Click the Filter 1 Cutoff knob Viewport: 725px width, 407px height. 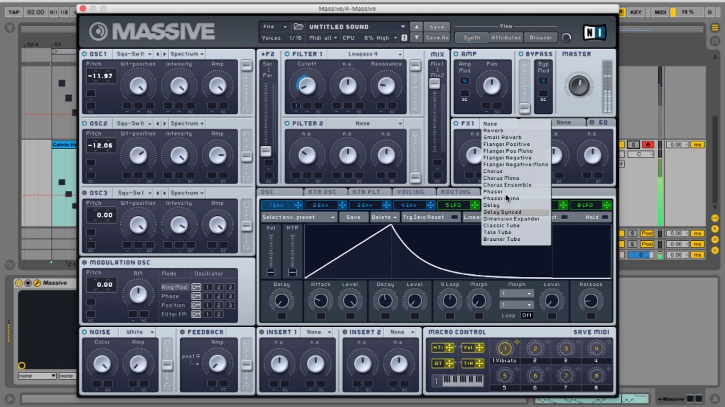pyautogui.click(x=306, y=86)
